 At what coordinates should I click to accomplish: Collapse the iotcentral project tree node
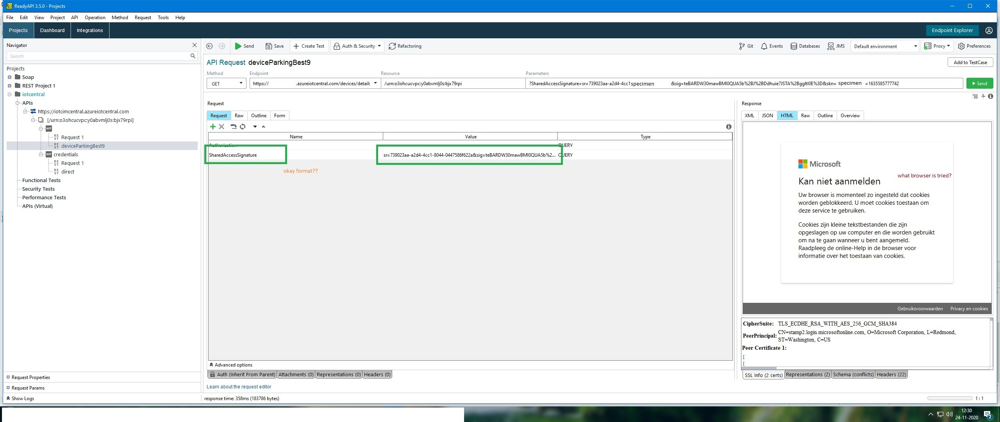pyautogui.click(x=9, y=94)
